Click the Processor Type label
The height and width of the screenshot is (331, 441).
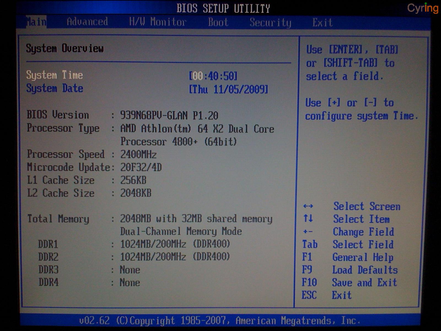63,128
